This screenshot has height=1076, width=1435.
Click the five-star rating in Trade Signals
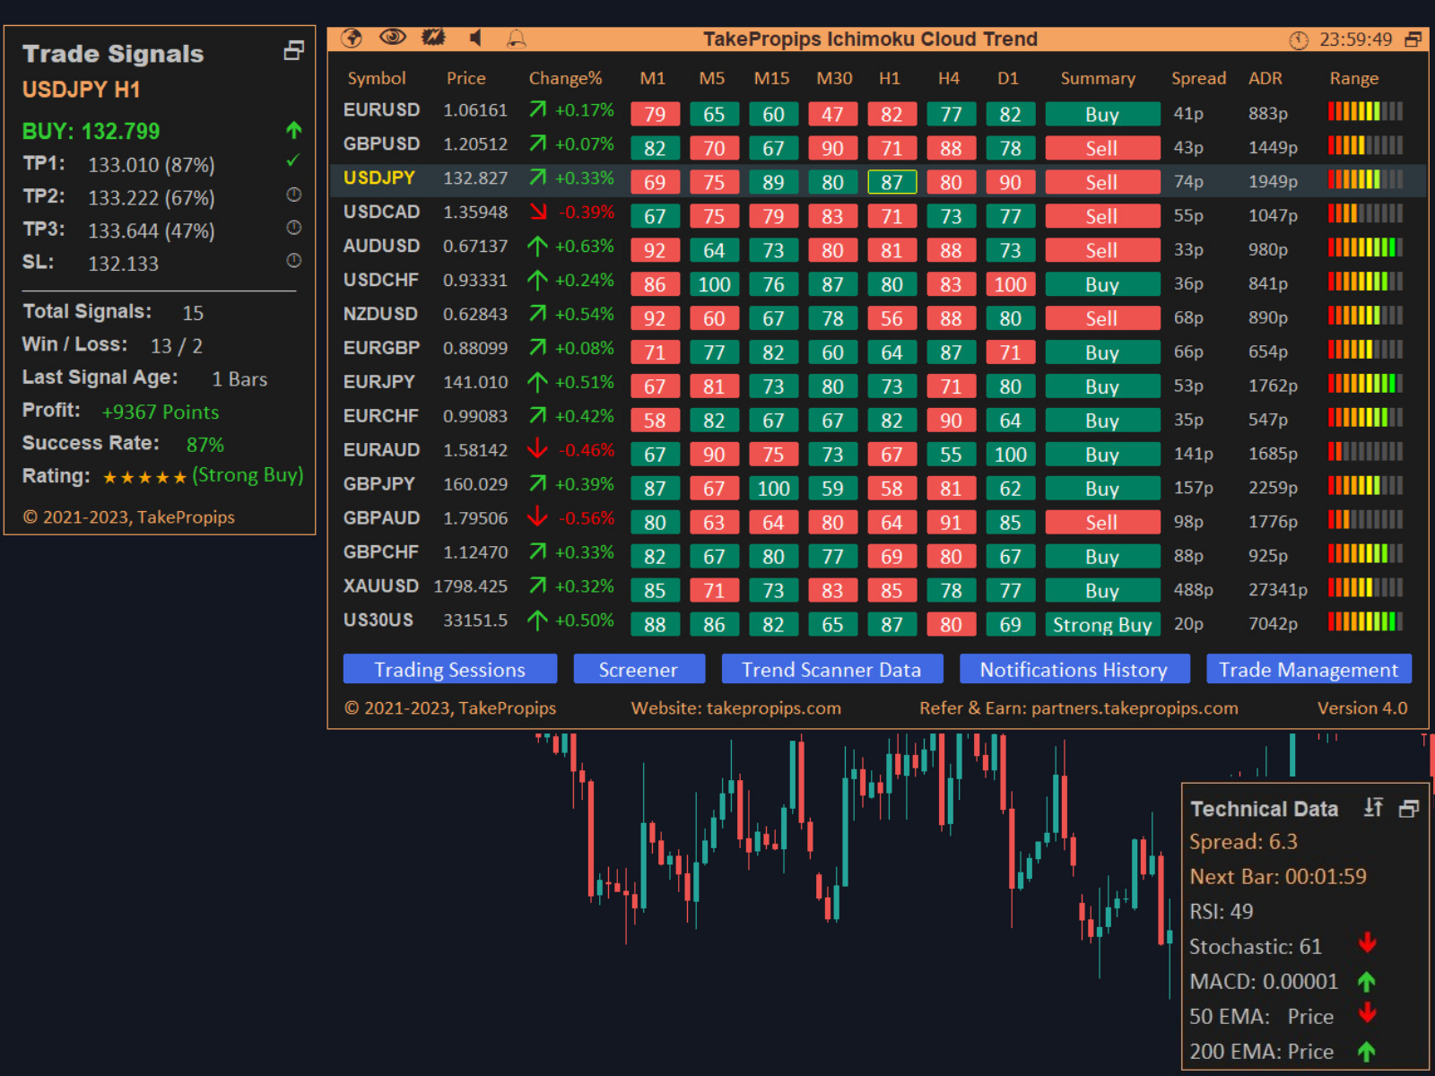point(144,478)
